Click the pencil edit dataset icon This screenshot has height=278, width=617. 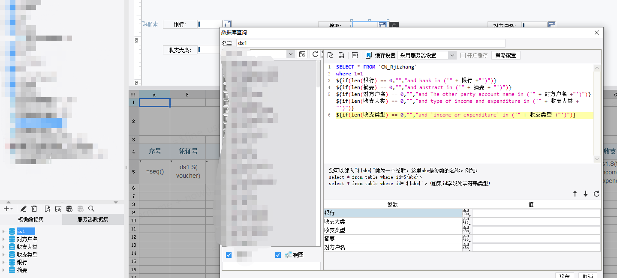[24, 209]
